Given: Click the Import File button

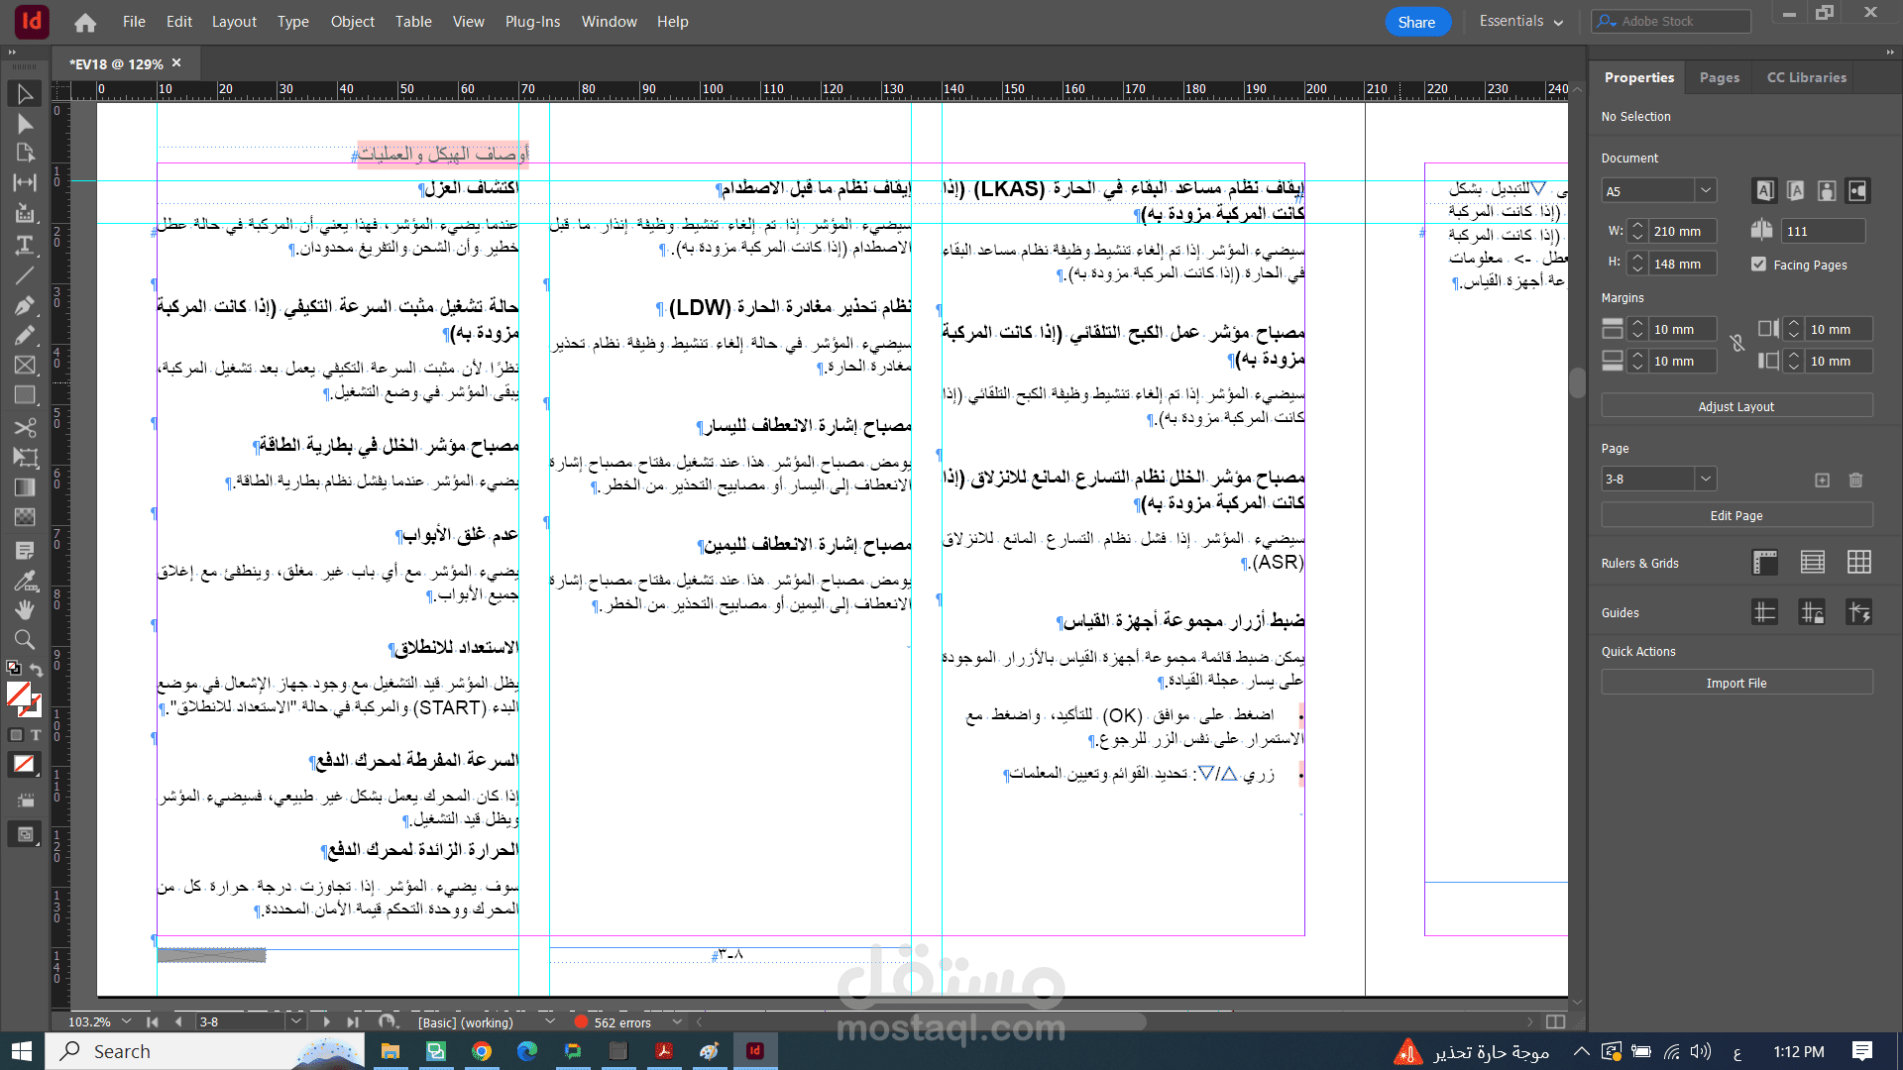Looking at the screenshot, I should pos(1735,683).
